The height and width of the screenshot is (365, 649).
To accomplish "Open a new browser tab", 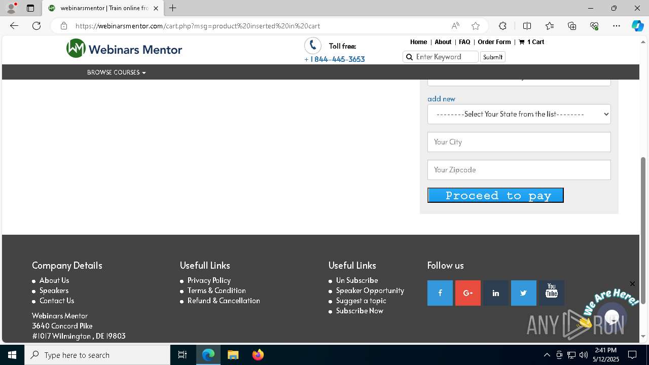I will point(173,8).
